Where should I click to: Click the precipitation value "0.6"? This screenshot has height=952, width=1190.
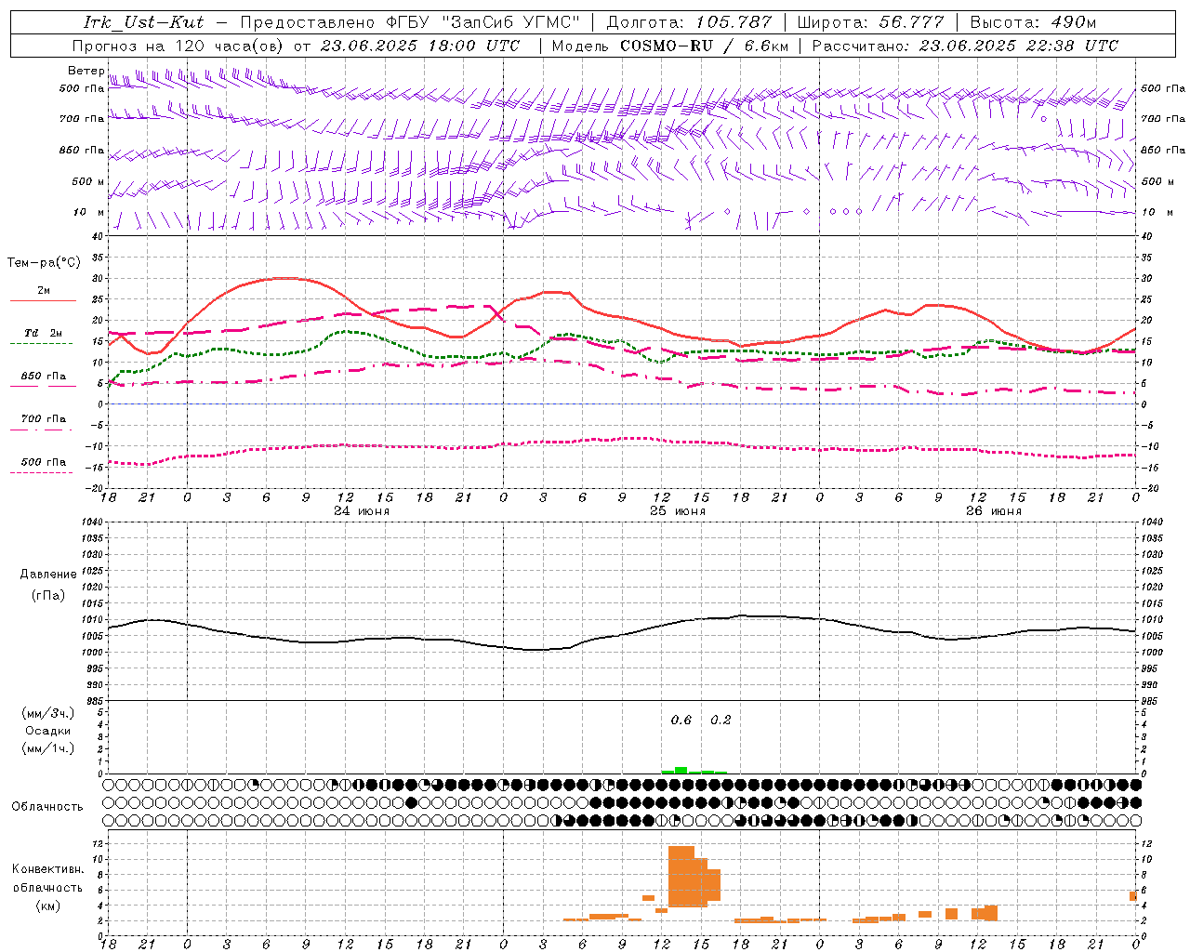pyautogui.click(x=681, y=721)
